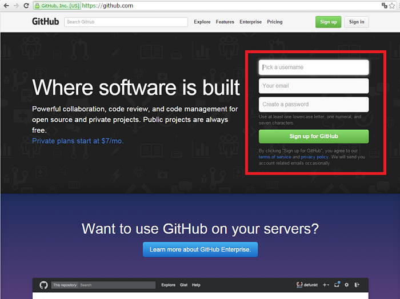The width and height of the screenshot is (400, 299).
Task: Open the Enterprise page
Action: pos(250,22)
